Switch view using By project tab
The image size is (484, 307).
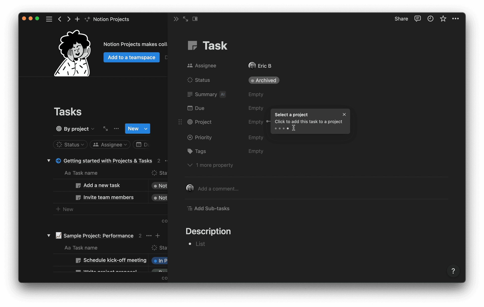pyautogui.click(x=76, y=129)
